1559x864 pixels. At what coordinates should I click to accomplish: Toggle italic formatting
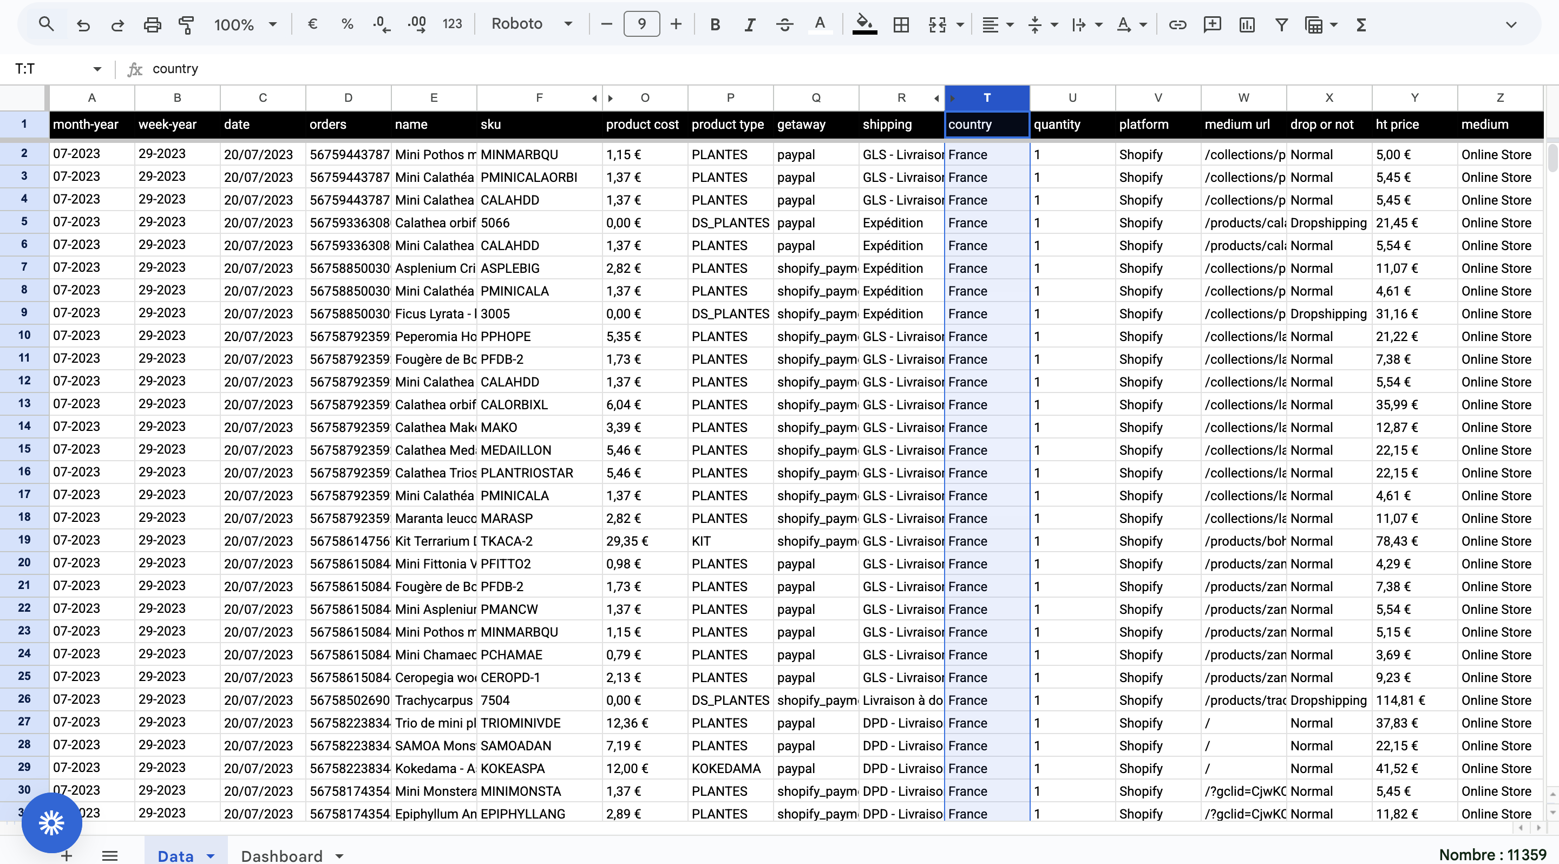click(750, 25)
